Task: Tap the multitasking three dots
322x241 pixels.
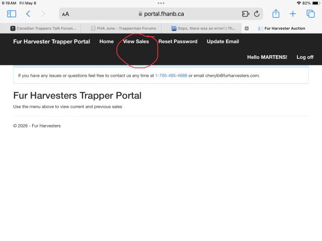Action: pos(161,3)
